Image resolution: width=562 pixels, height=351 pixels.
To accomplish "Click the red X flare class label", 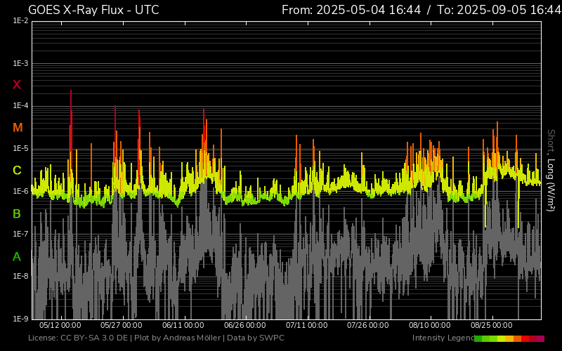I will coord(17,85).
